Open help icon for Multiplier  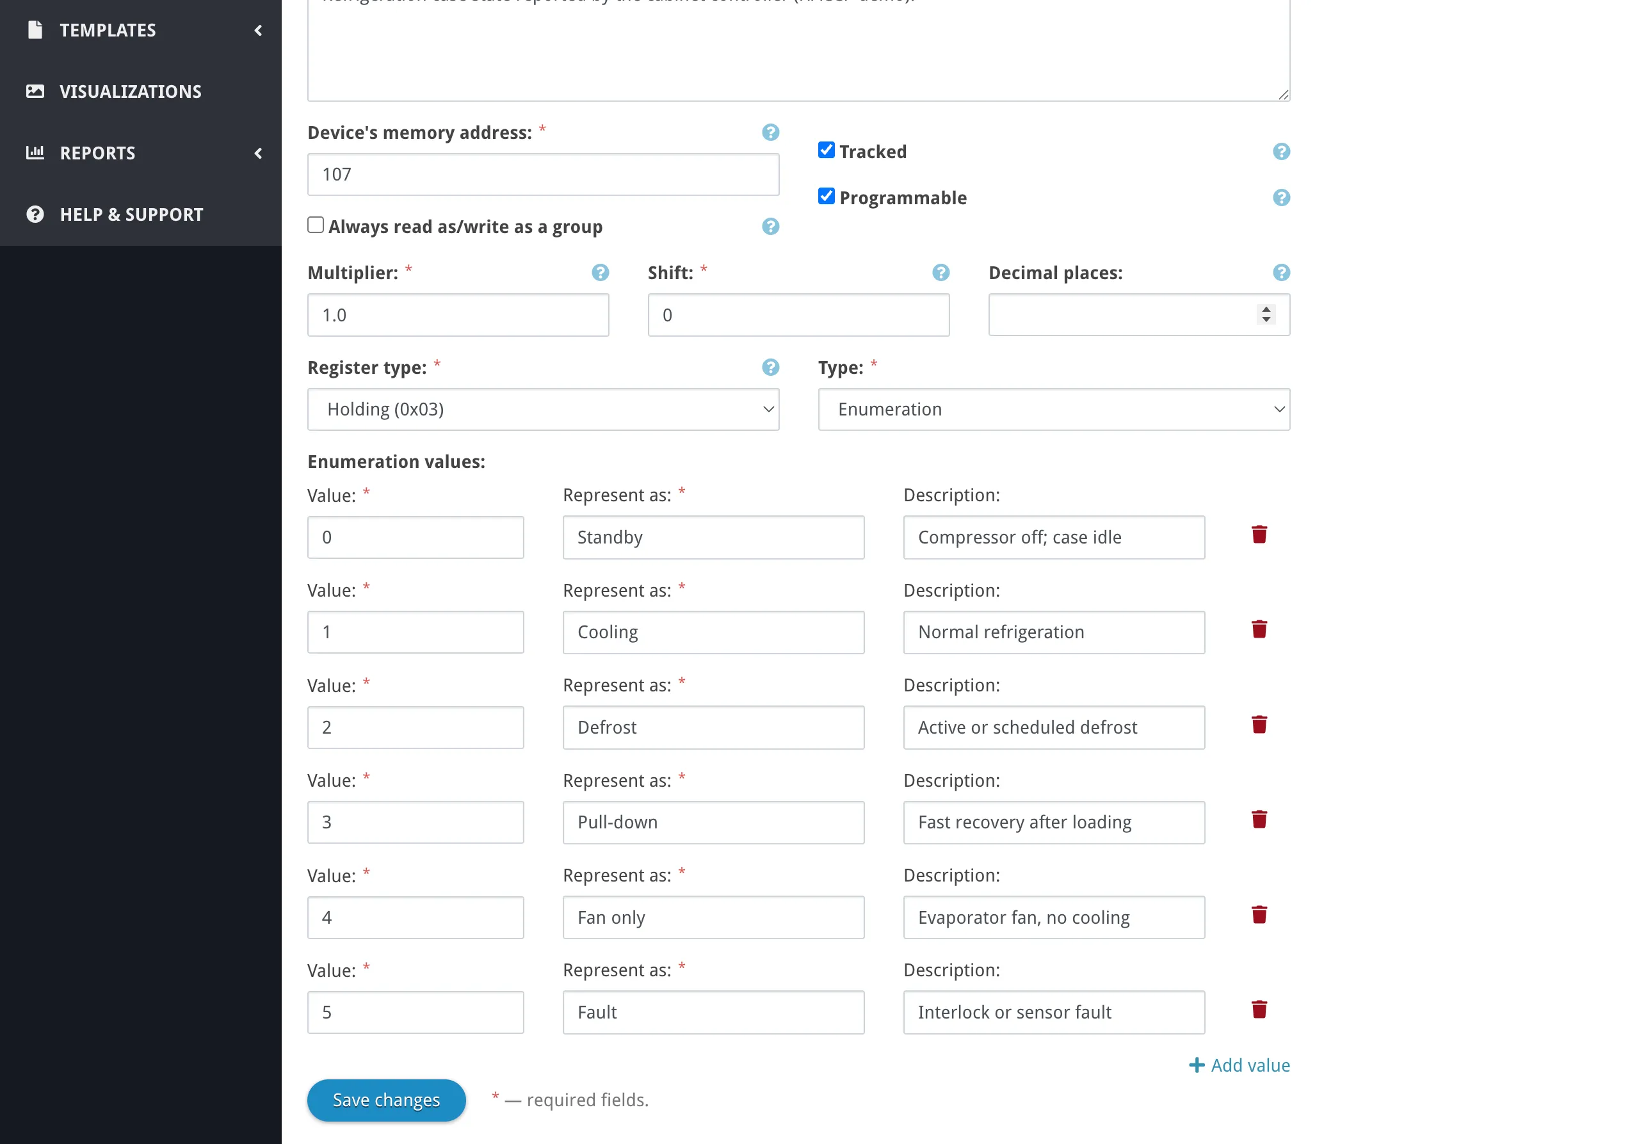click(x=601, y=273)
